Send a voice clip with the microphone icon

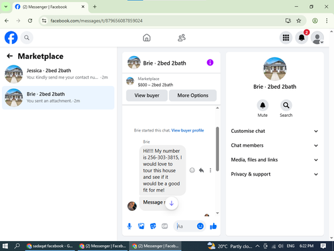point(130,226)
